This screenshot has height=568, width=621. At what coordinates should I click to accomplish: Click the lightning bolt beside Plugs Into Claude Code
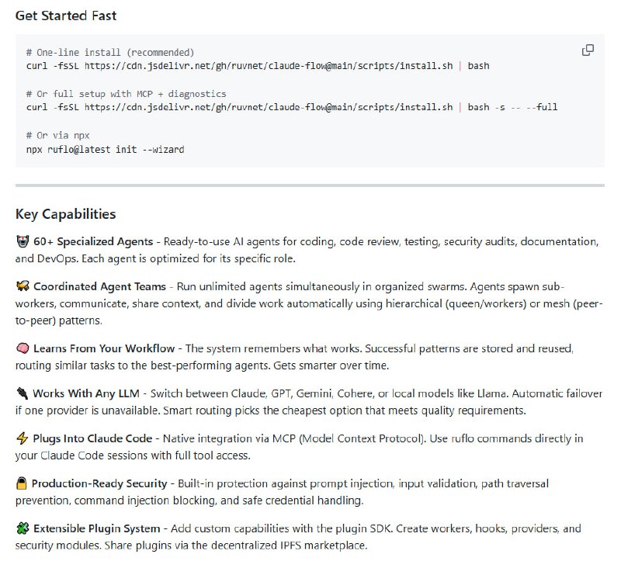coord(22,439)
